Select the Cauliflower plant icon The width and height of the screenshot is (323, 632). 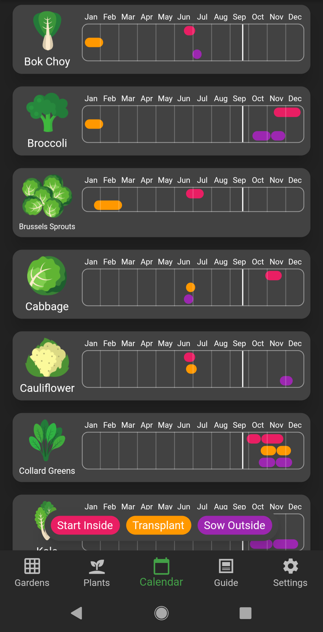47,357
